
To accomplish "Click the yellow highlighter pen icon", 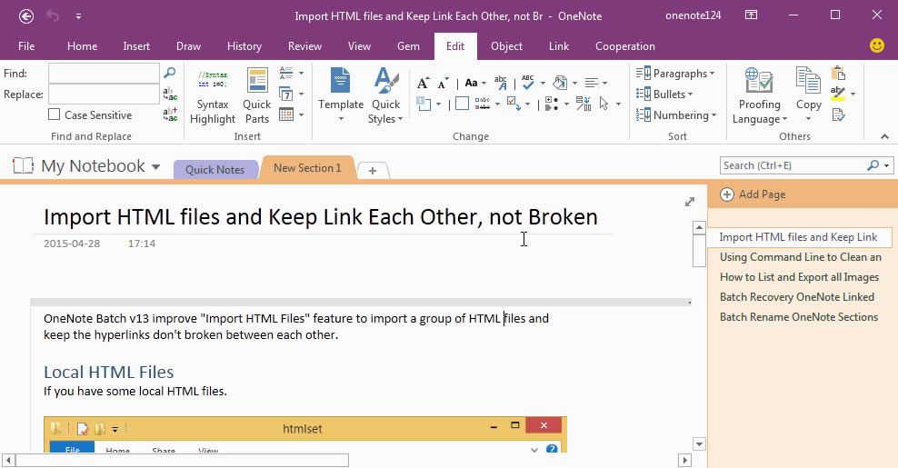I will click(x=838, y=95).
